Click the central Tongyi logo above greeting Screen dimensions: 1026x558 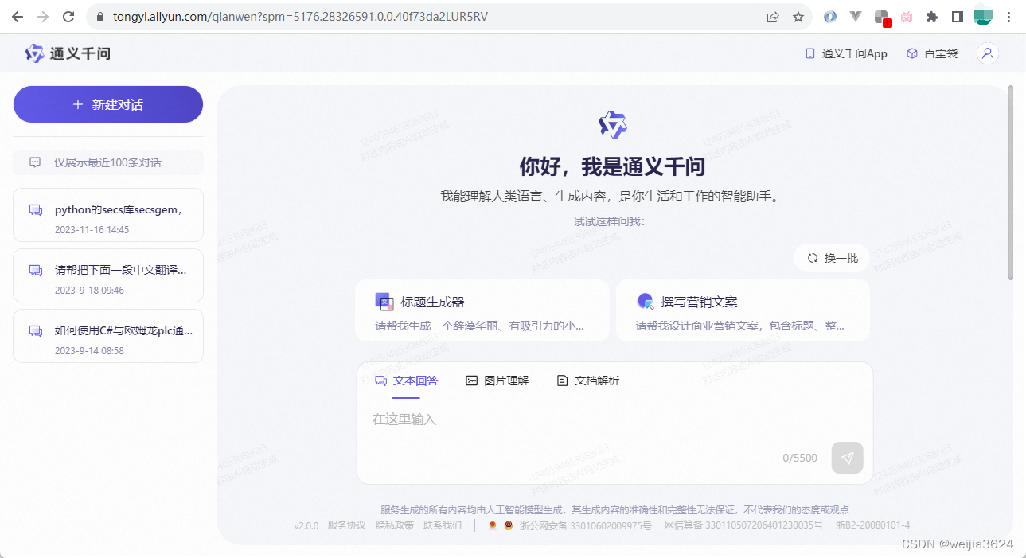612,124
